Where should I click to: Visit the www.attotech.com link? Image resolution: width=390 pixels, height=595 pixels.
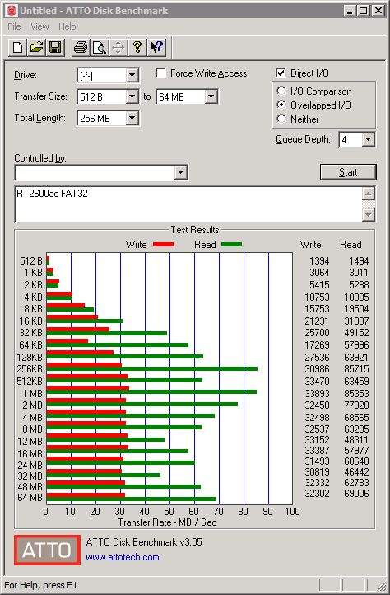click(123, 557)
